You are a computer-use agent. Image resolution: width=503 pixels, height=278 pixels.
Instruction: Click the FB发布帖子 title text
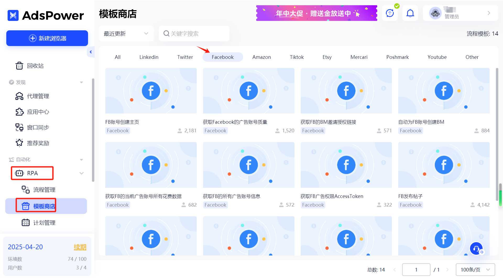410,196
